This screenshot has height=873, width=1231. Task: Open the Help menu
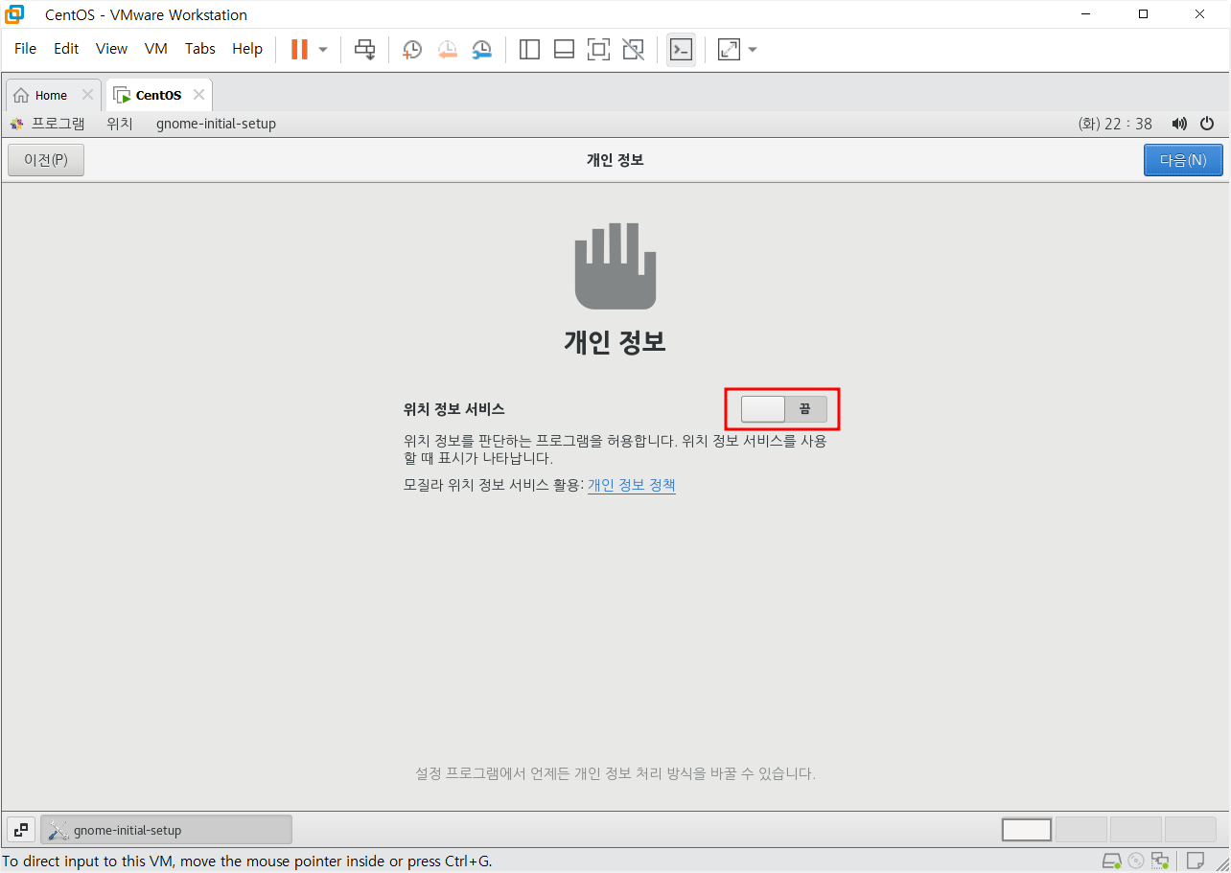247,49
